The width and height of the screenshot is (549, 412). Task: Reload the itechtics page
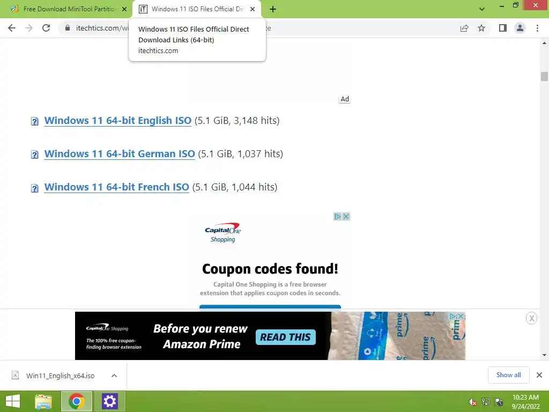46,28
